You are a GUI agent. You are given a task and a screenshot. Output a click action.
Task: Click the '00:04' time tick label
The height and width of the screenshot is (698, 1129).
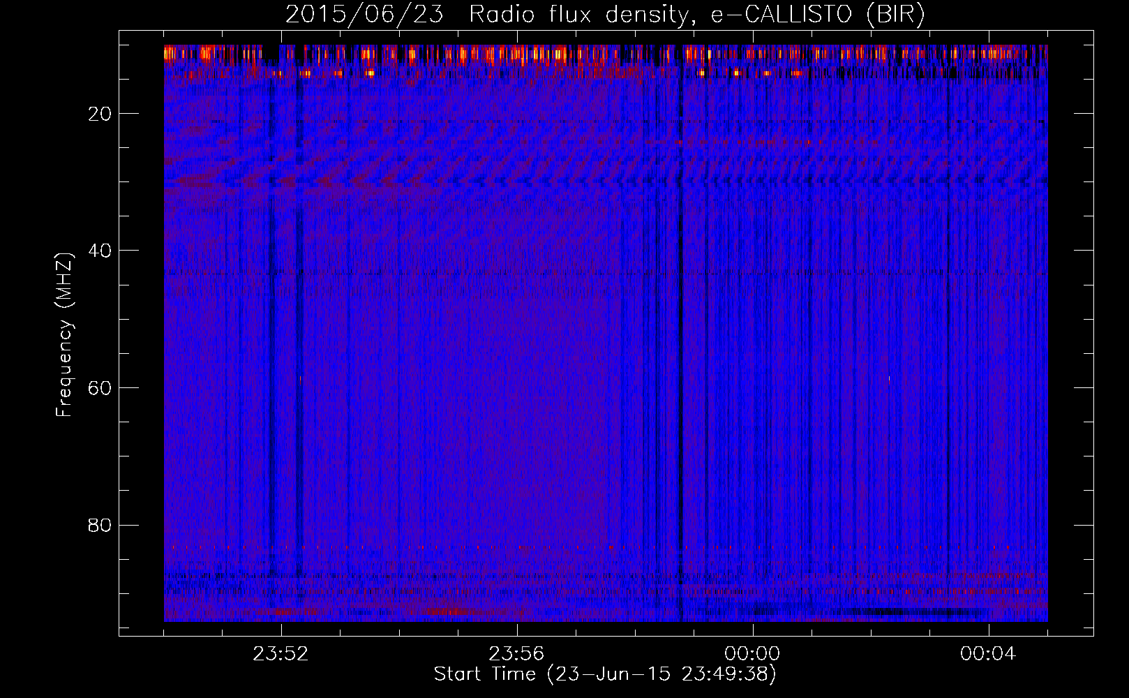tap(988, 654)
